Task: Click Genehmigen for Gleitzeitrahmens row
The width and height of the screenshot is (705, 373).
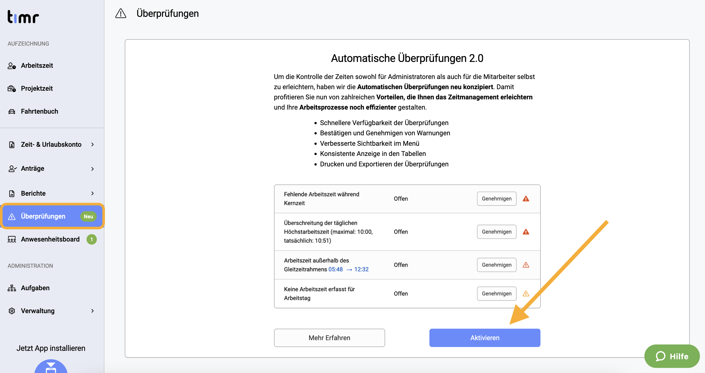Action: click(x=496, y=265)
